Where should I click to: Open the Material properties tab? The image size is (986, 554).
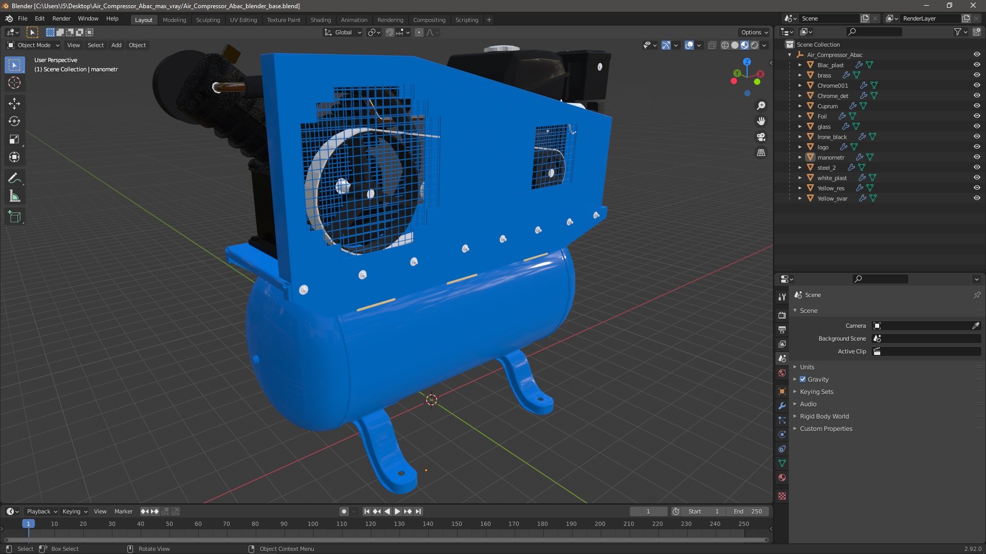pos(782,478)
